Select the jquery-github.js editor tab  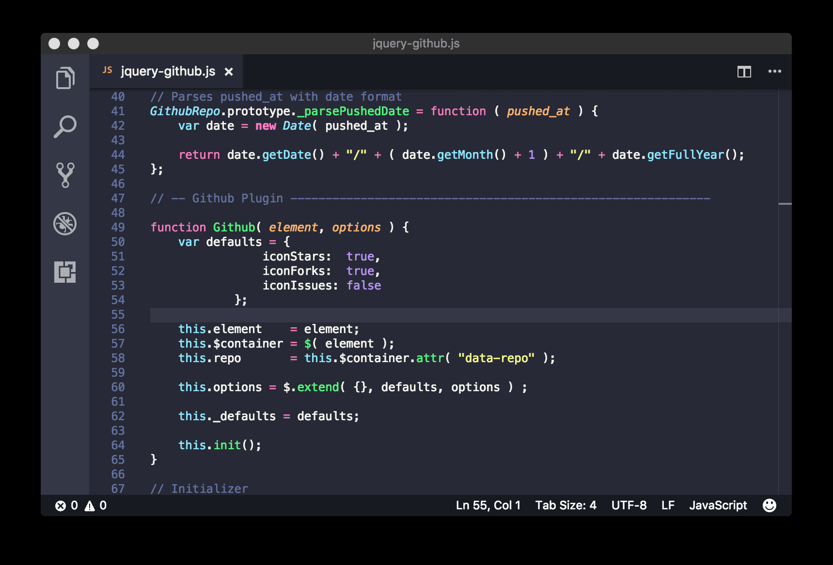point(166,72)
